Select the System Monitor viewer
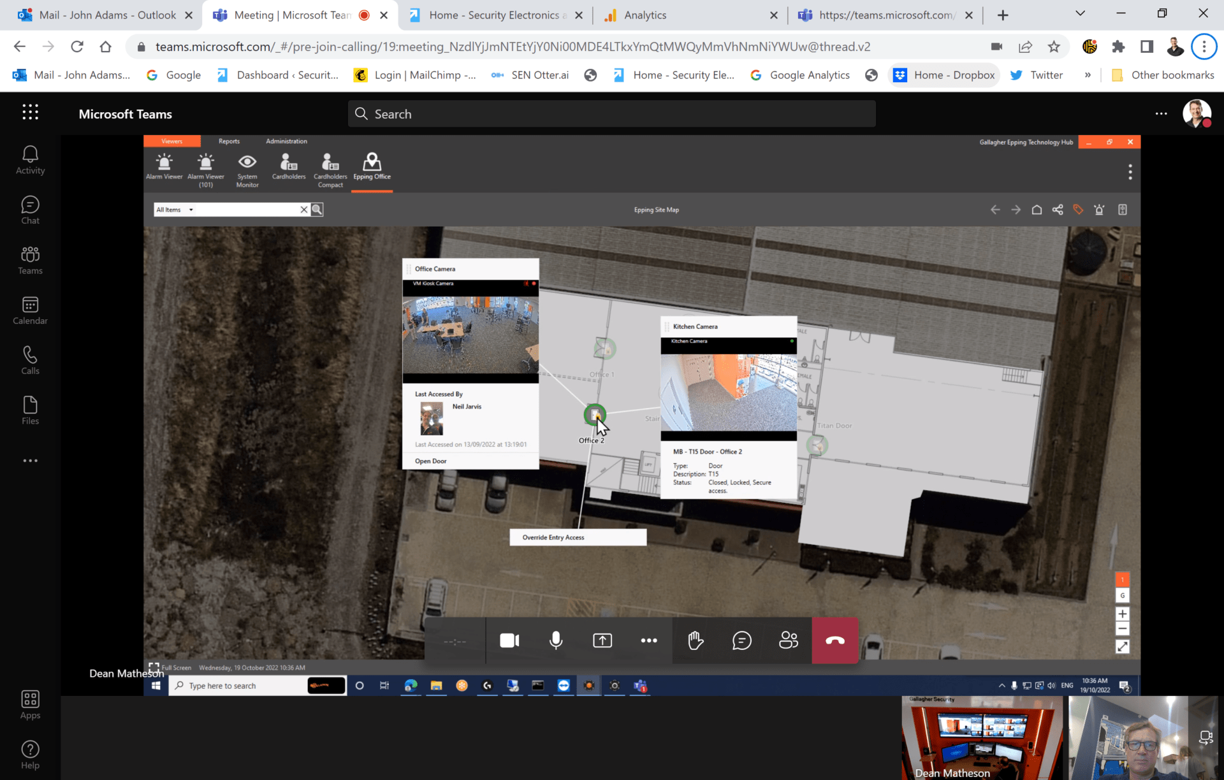Image resolution: width=1224 pixels, height=780 pixels. 247,168
